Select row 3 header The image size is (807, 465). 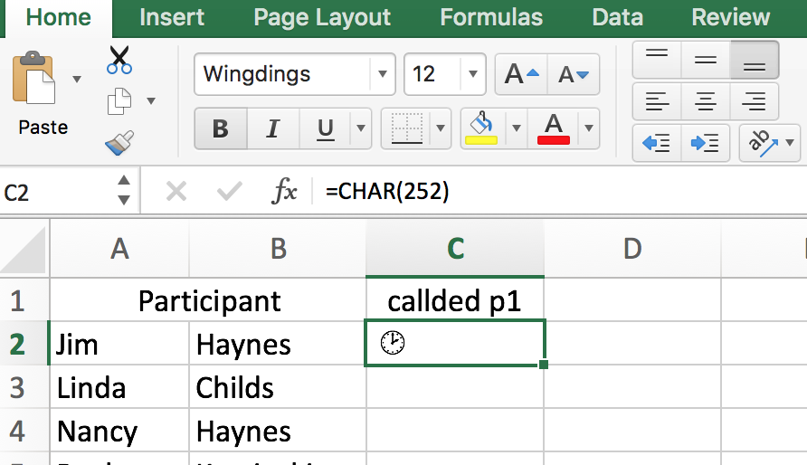[24, 387]
